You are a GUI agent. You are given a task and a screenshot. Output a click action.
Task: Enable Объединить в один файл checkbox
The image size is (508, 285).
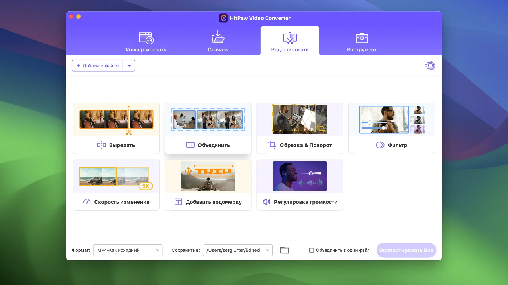click(x=312, y=250)
